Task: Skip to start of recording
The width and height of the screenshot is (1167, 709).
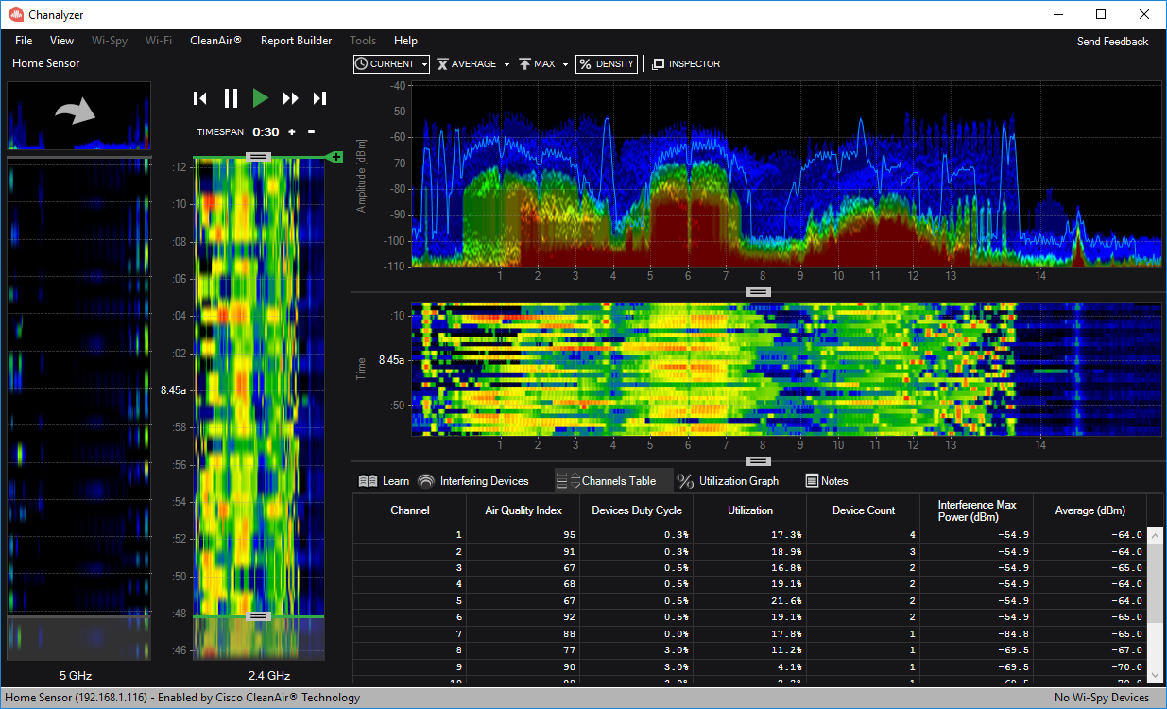Action: coord(199,98)
